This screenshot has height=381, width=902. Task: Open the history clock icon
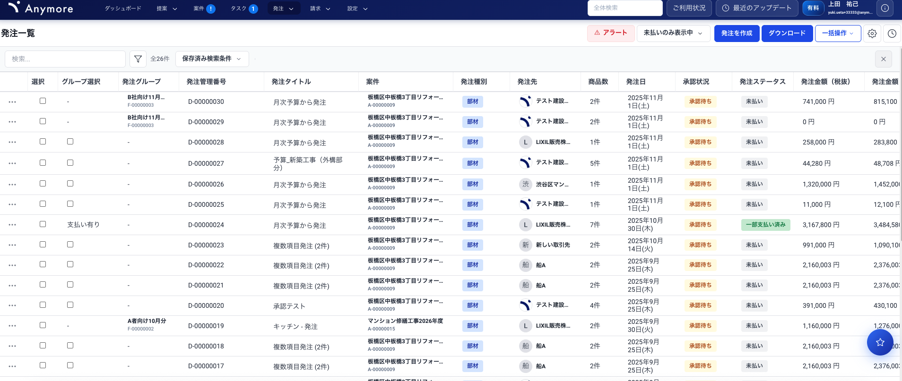[x=892, y=34]
